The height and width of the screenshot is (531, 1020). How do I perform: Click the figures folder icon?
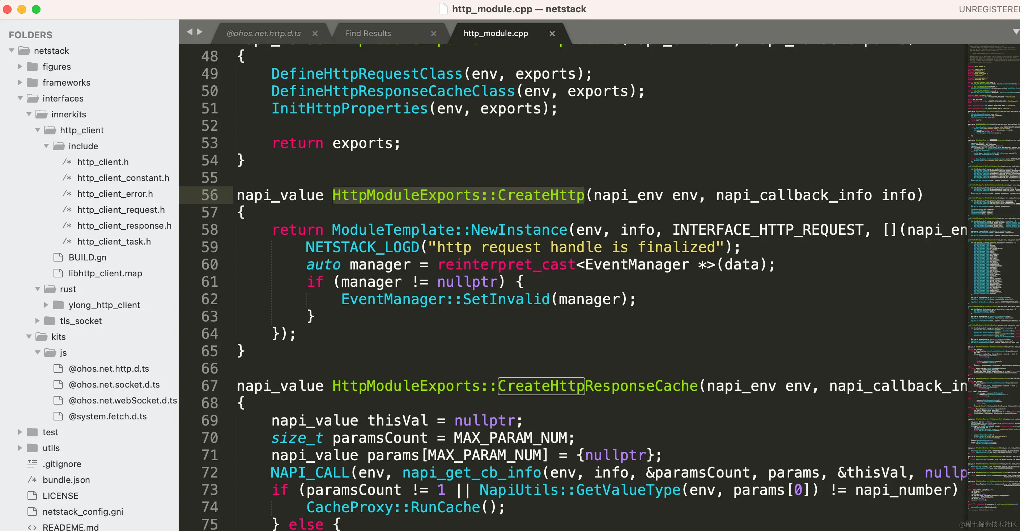click(x=32, y=66)
